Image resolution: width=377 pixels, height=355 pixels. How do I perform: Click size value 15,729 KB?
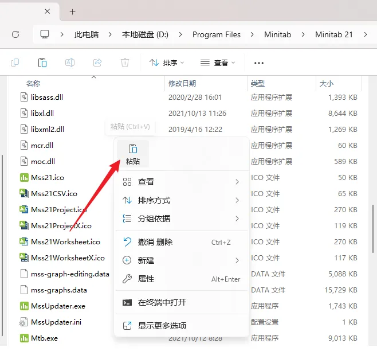pyautogui.click(x=341, y=290)
